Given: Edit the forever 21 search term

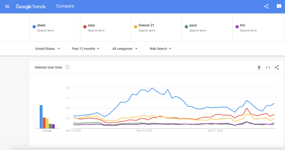Looking at the screenshot, I should click(156, 28).
